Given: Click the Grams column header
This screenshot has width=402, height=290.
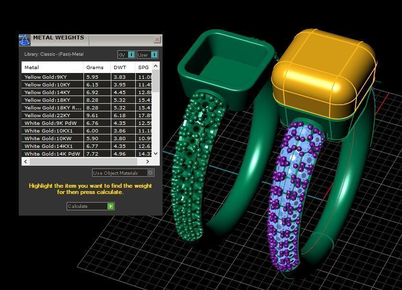Looking at the screenshot, I should click(x=97, y=68).
